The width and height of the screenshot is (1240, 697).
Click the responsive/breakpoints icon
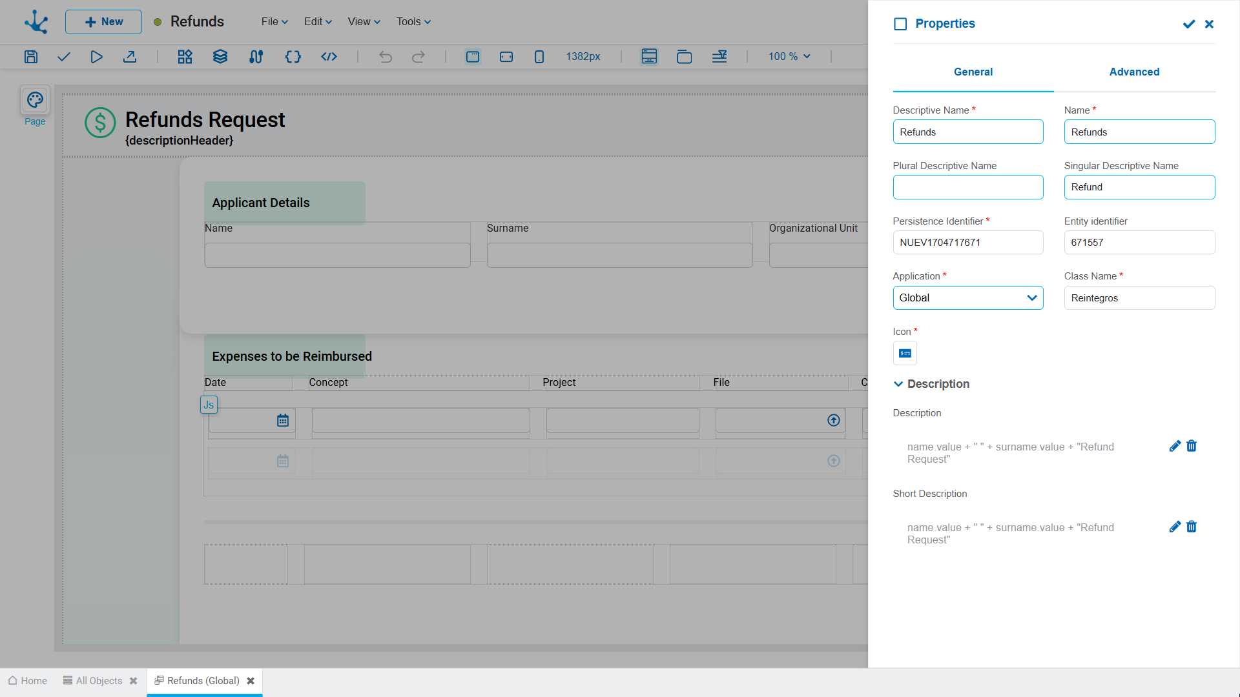[x=719, y=56]
